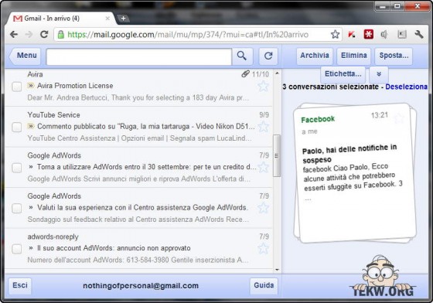This screenshot has width=433, height=303.
Task: Click the browser address bar URL
Action: pos(188,35)
